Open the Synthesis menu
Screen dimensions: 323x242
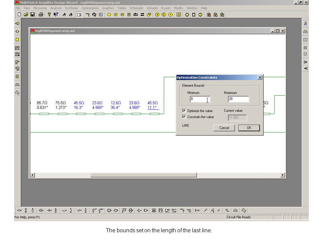(x=71, y=8)
